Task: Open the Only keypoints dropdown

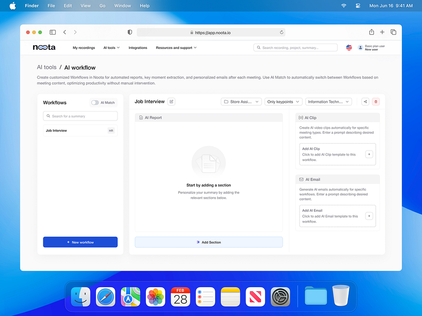Action: point(283,101)
